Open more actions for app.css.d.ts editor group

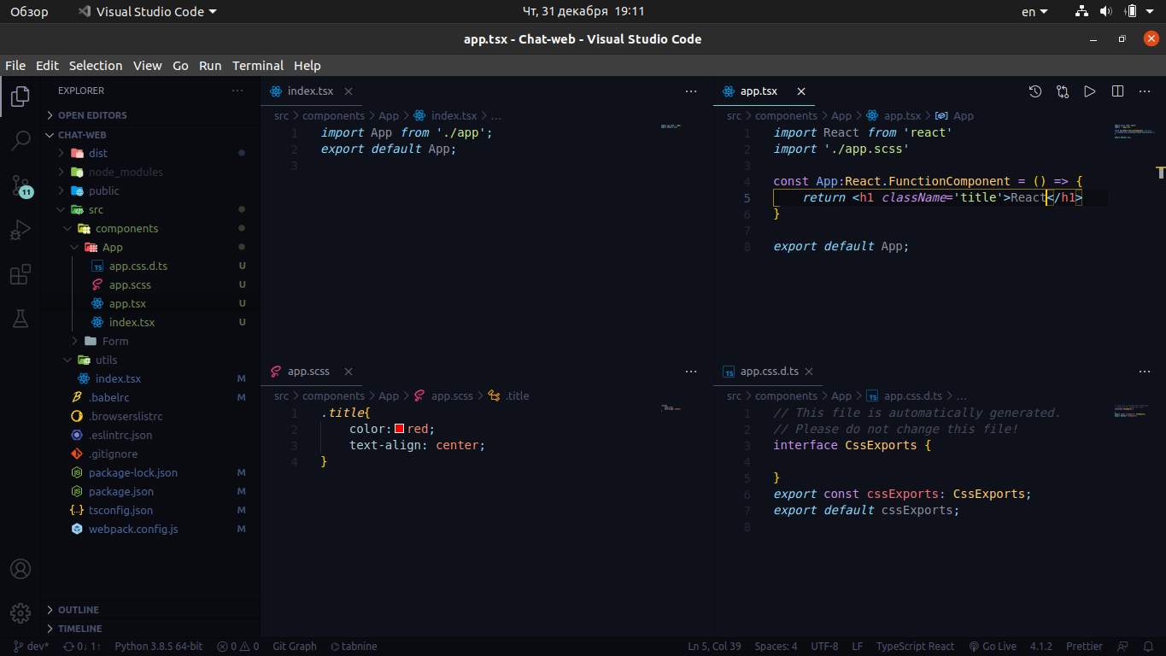pos(1145,372)
